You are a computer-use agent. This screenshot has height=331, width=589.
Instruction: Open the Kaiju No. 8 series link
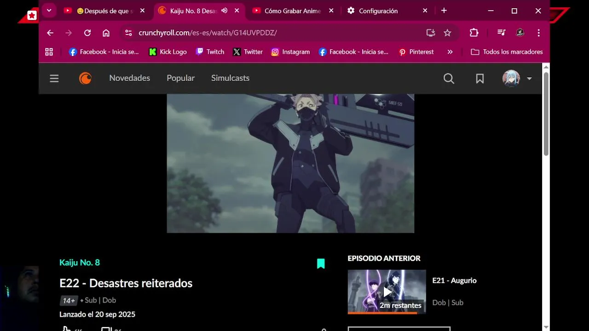coord(80,263)
